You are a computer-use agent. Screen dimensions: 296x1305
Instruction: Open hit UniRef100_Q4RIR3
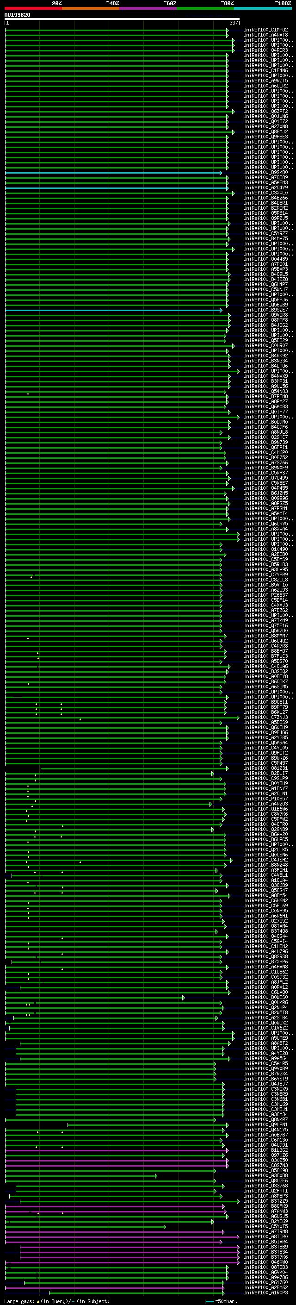pos(265,50)
